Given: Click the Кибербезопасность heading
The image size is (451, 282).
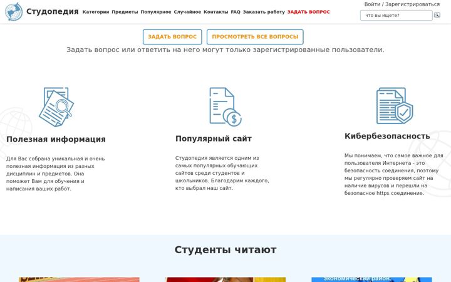Looking at the screenshot, I should [x=387, y=136].
